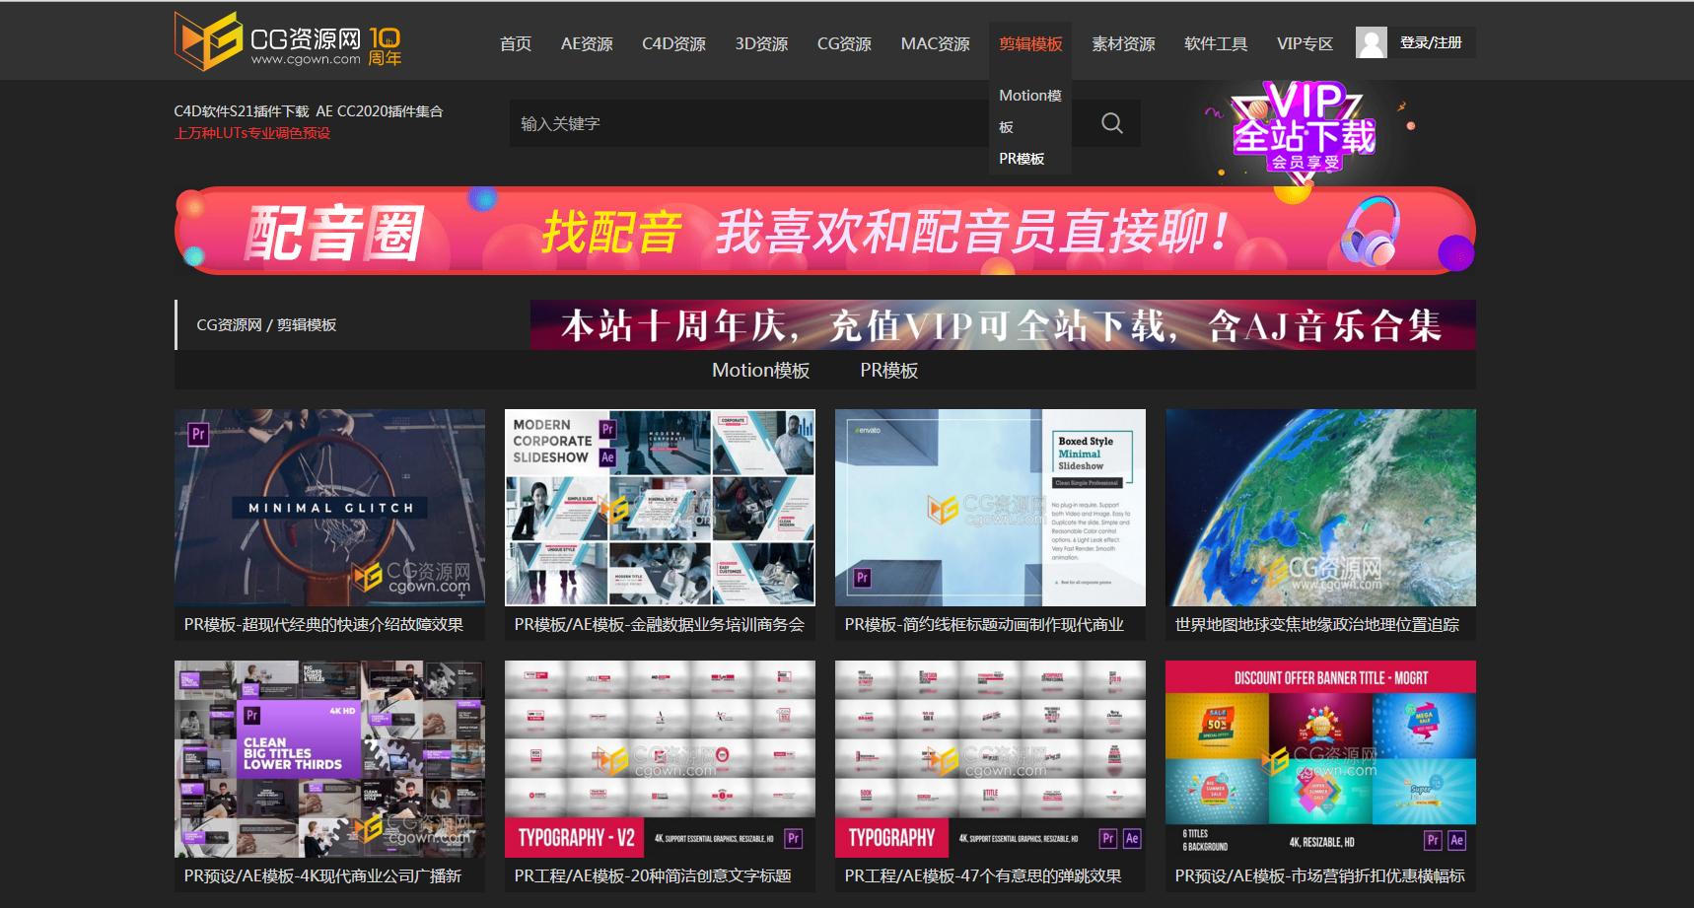Click the 登录/注册 button
The height and width of the screenshot is (908, 1694).
tap(1430, 41)
